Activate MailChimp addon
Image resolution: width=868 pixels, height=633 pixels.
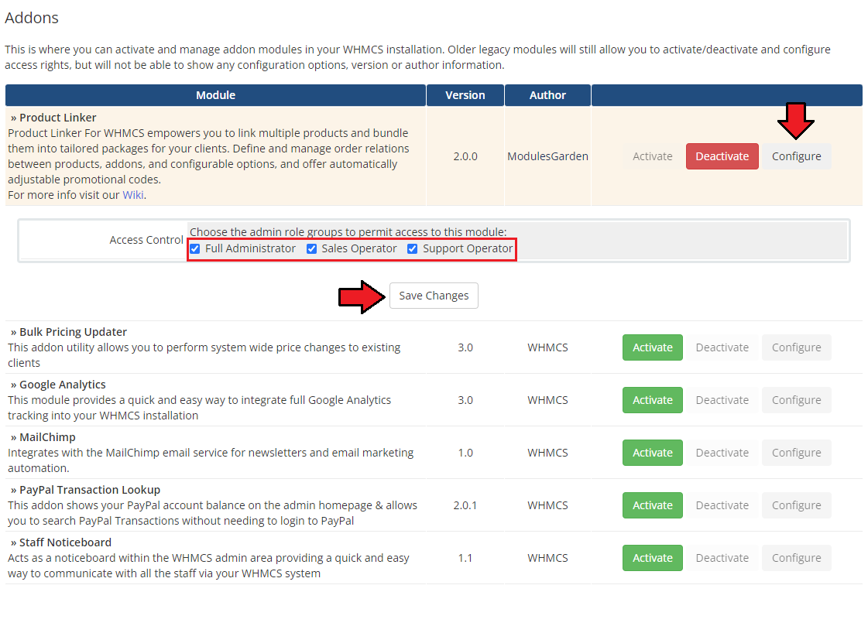pyautogui.click(x=652, y=453)
